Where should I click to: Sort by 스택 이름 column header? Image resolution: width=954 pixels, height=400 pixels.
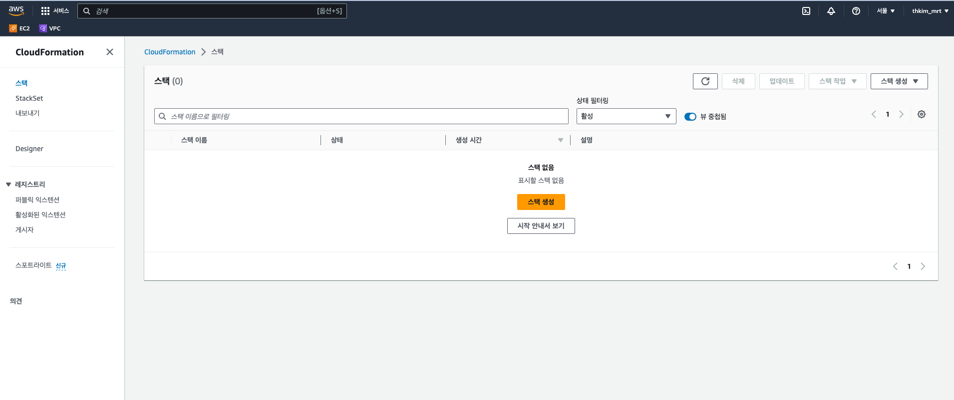(x=194, y=140)
